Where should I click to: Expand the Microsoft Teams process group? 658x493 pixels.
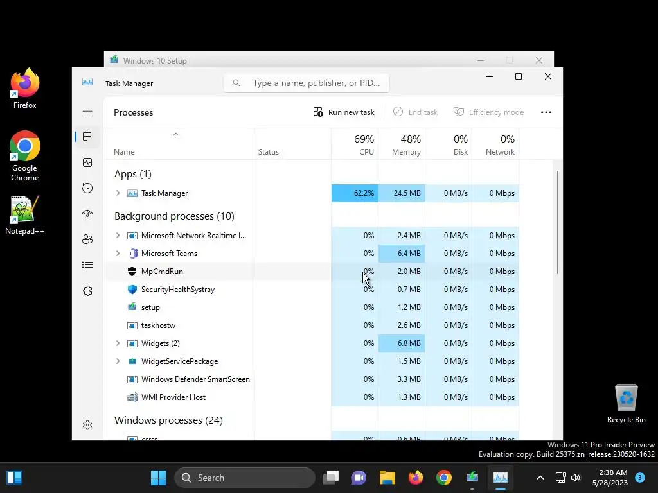[x=118, y=253]
